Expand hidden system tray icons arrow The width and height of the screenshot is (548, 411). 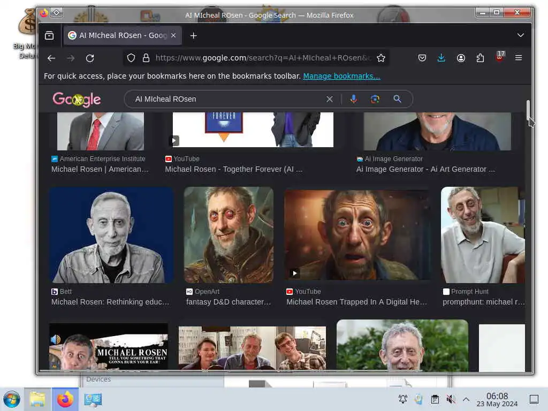coord(466,399)
